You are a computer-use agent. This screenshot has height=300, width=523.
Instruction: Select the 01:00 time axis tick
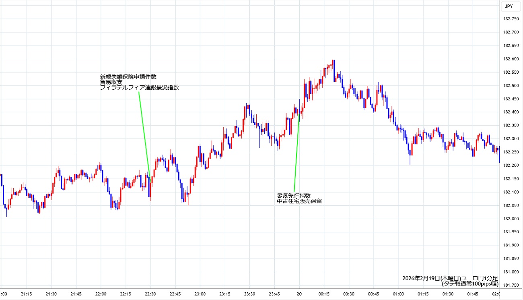pos(398,294)
